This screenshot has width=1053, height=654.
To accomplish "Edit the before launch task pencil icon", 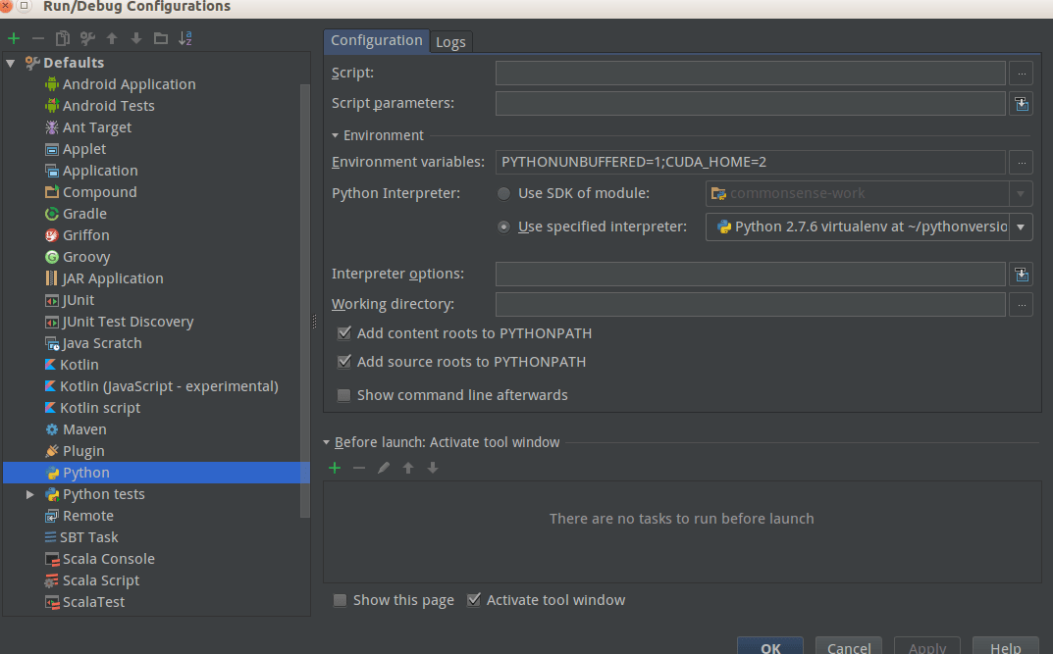I will 384,468.
